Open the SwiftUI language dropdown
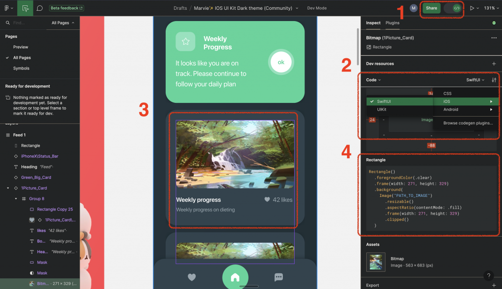This screenshot has width=502, height=289. point(475,80)
